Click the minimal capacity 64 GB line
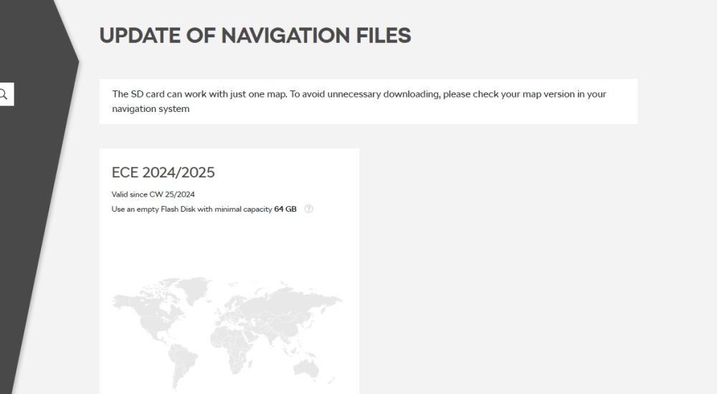The width and height of the screenshot is (717, 394). tap(204, 209)
